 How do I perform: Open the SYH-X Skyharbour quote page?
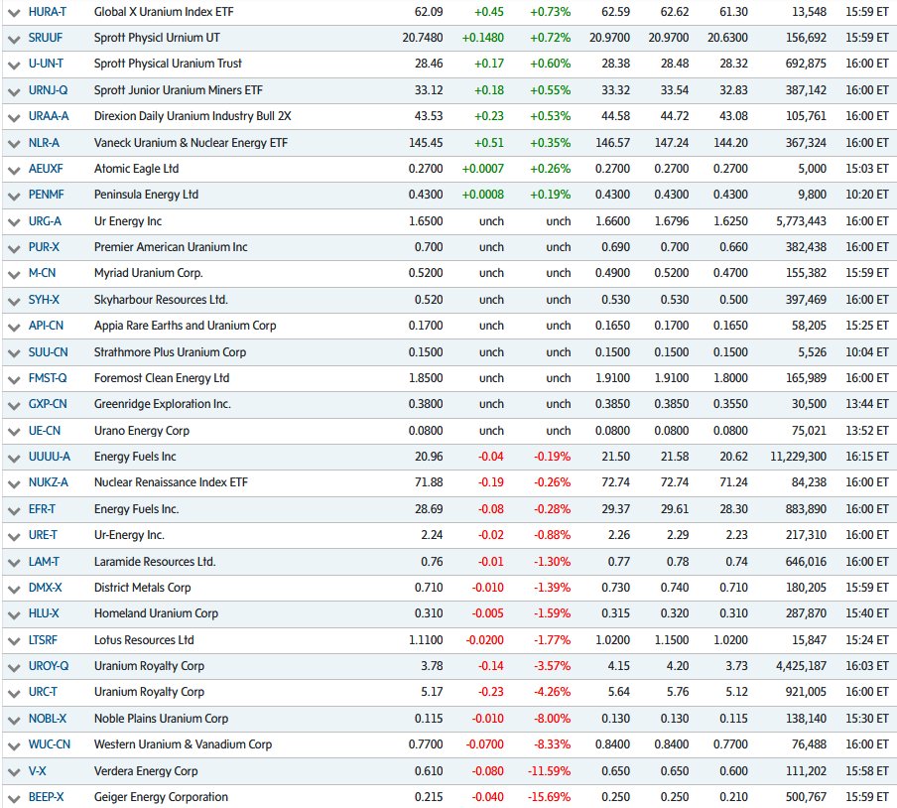[x=44, y=300]
